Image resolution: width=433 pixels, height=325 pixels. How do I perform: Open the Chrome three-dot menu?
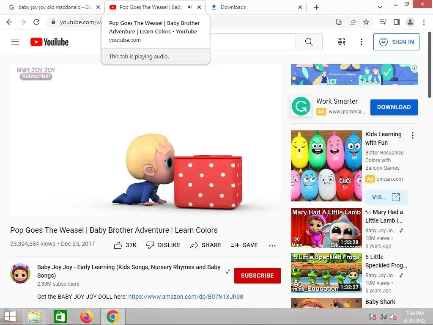[424, 22]
